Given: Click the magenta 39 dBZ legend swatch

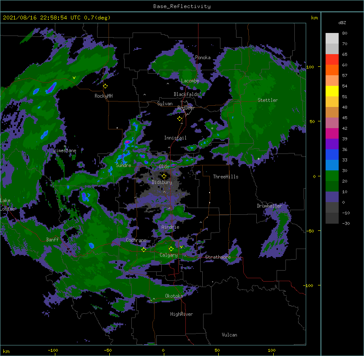Looking at the screenshot, I should [332, 133].
